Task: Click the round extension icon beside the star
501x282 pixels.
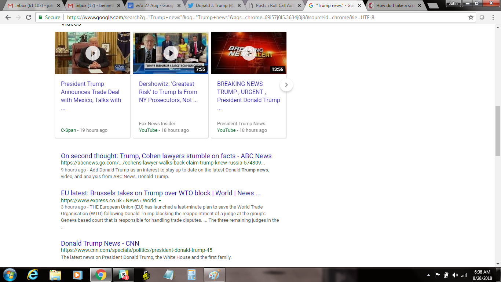Action: pyautogui.click(x=482, y=17)
